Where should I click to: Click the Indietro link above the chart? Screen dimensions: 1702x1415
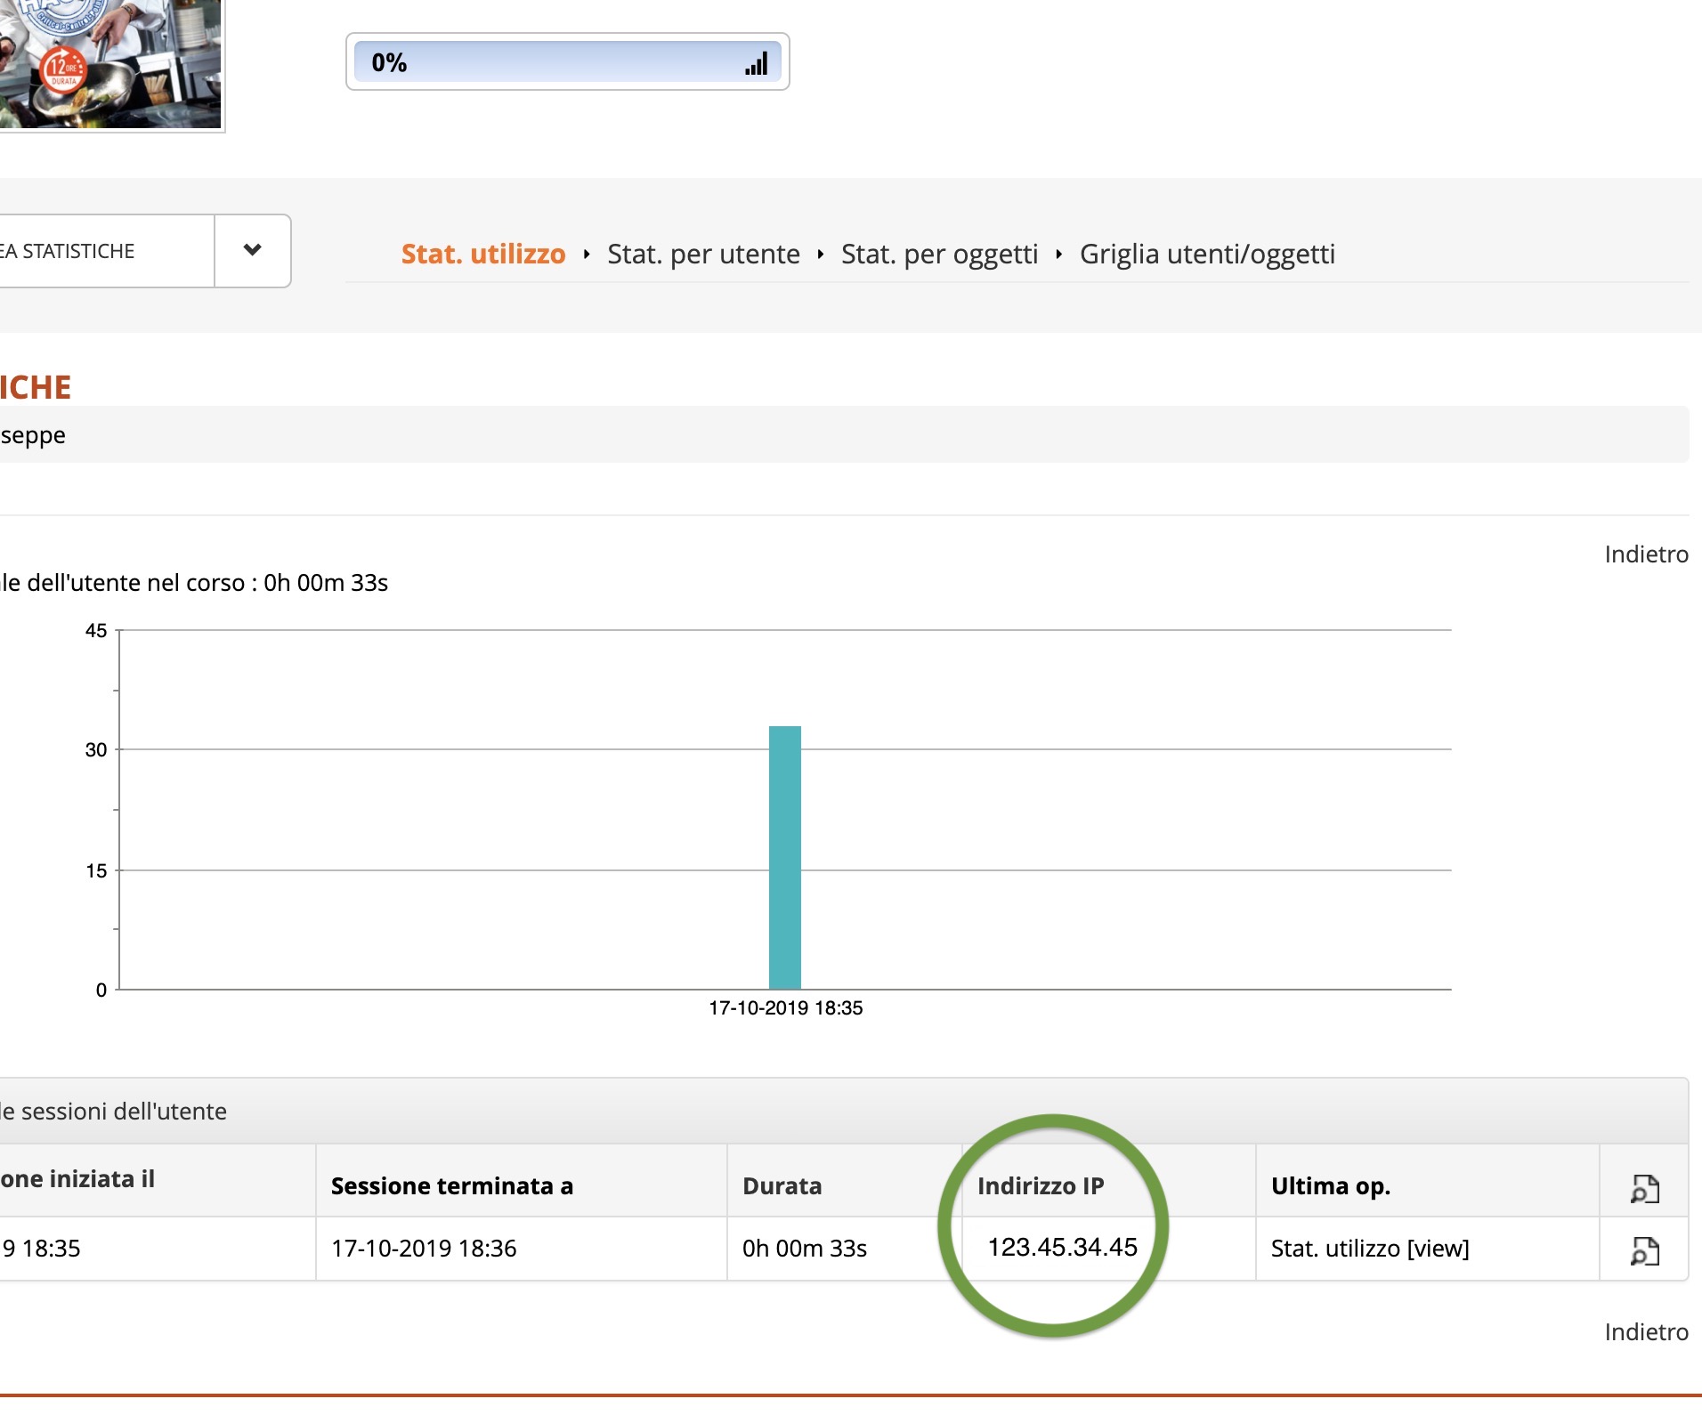coord(1645,554)
